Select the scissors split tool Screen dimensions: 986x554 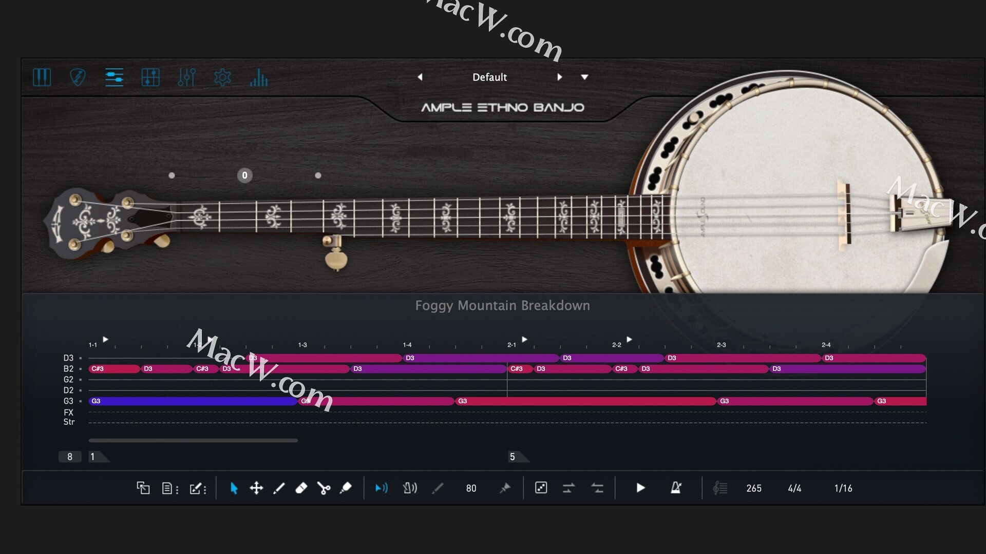(x=324, y=488)
